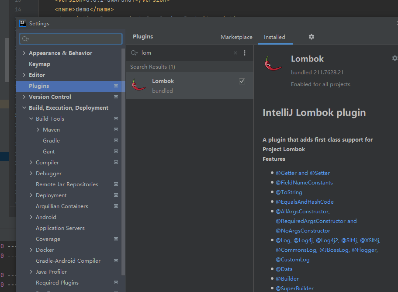Click project-level icon beside Arquillian Containers
Screen dimensions: 398x292
point(116,206)
